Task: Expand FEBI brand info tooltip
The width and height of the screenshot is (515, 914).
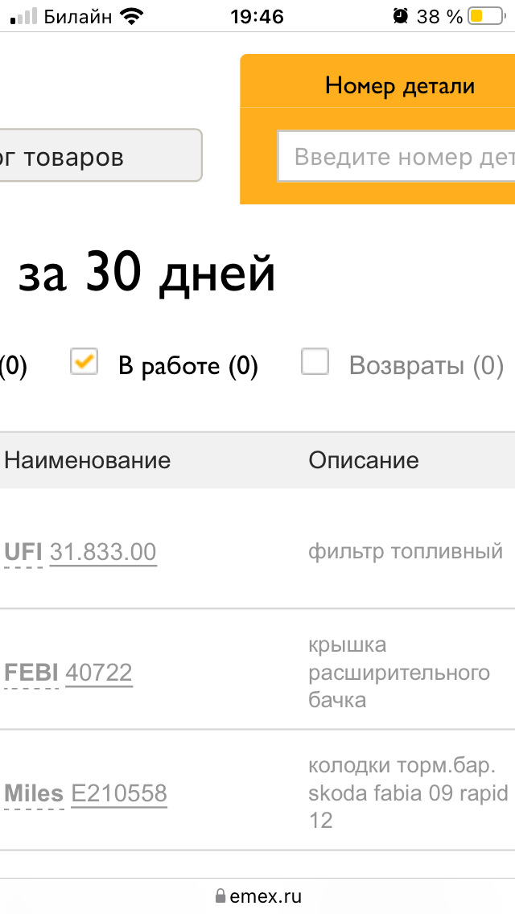Action: [x=31, y=673]
